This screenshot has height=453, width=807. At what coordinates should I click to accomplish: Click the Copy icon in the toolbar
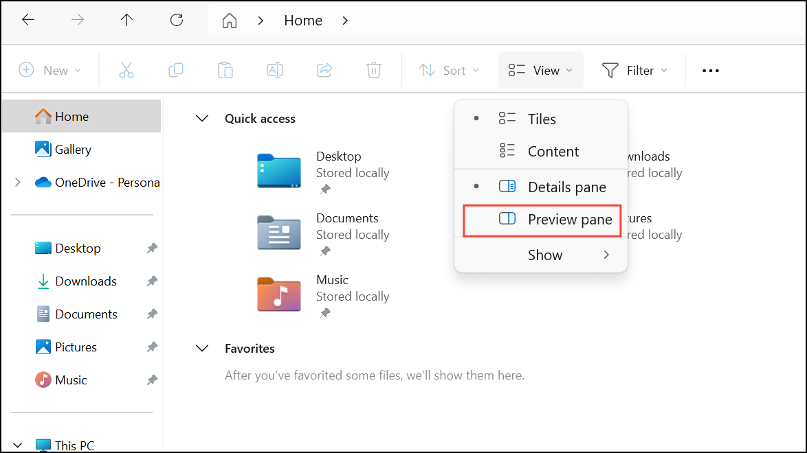click(x=175, y=69)
